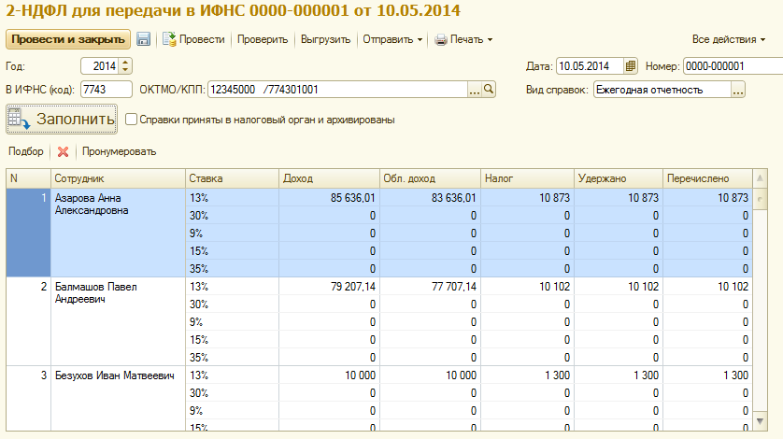Click Балмашов's Перечислено cell 10 102
Screen dimensions: 783x439
click(707, 287)
